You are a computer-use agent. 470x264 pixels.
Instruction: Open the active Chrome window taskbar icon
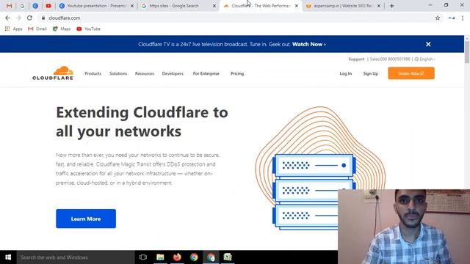(211, 257)
